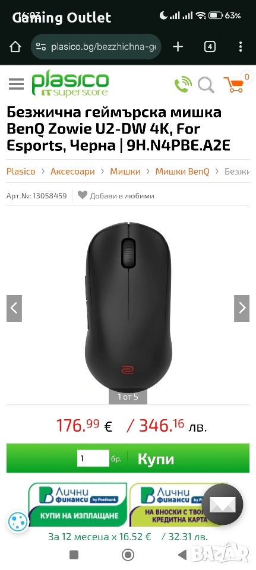Click the quantity field showing 1
256x570 pixels.
click(x=93, y=458)
